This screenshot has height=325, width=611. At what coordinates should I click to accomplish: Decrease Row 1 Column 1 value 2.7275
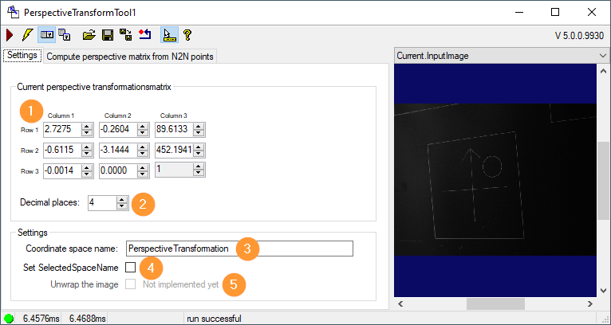tap(87, 133)
